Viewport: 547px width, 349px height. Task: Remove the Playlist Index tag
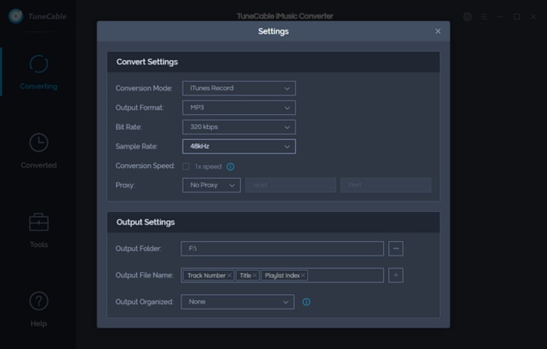(303, 275)
